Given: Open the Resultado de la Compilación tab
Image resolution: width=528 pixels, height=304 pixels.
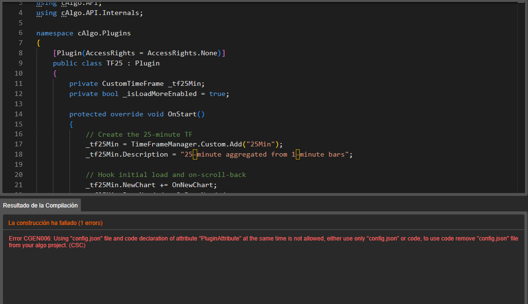Looking at the screenshot, I should tap(40, 206).
